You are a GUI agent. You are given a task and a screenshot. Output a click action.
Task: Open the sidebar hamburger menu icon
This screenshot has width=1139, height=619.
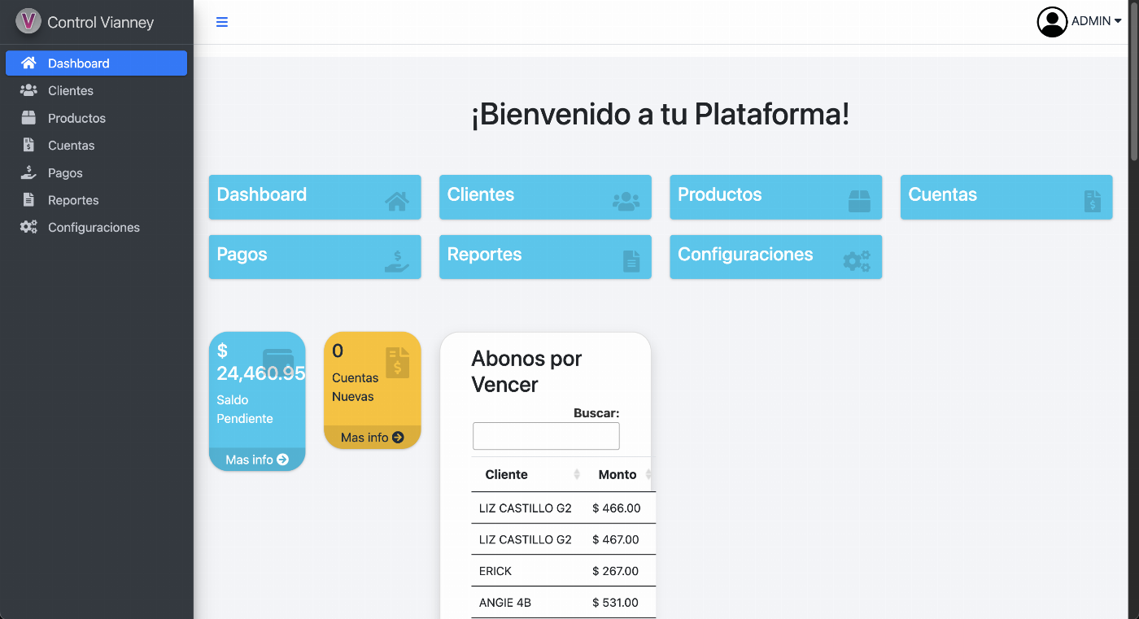point(221,22)
